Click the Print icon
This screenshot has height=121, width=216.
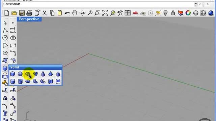(29, 13)
